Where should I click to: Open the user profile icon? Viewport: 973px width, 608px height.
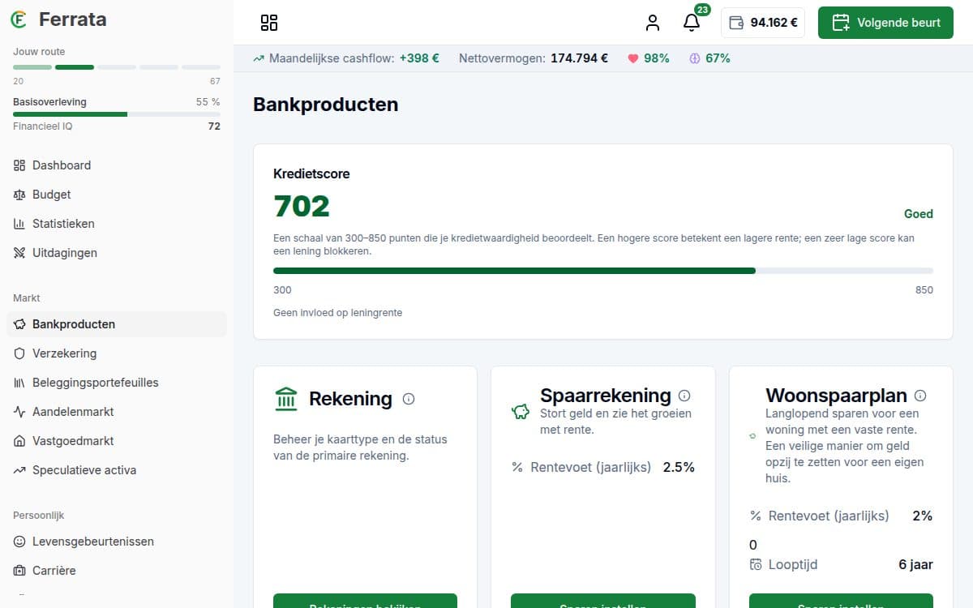(x=653, y=23)
